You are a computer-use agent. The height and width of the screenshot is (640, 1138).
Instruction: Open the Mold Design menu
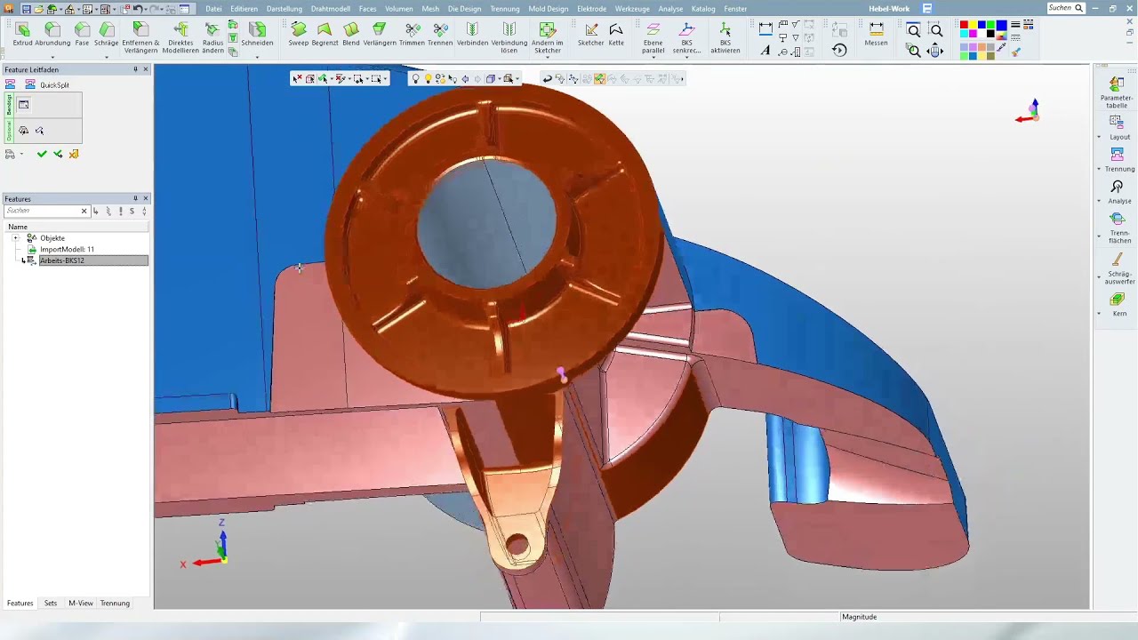click(549, 9)
